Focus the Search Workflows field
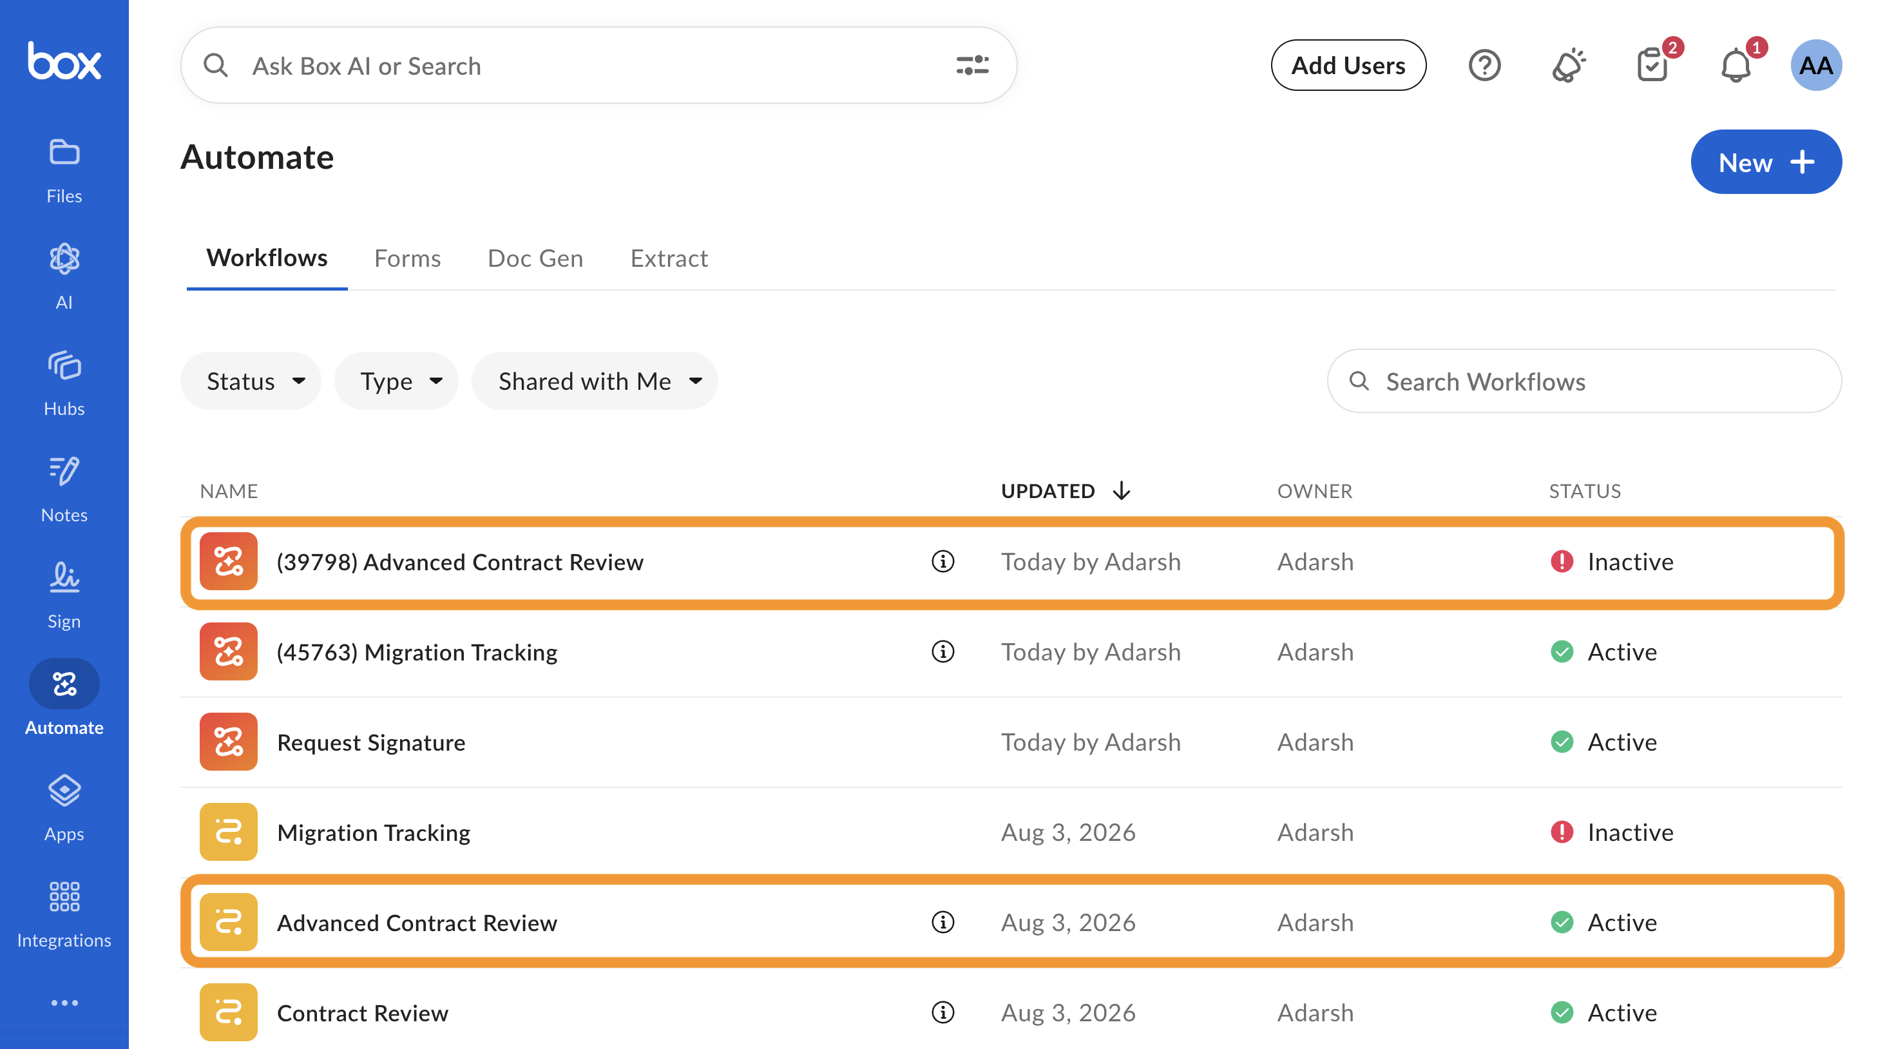This screenshot has height=1049, width=1894. [x=1583, y=381]
